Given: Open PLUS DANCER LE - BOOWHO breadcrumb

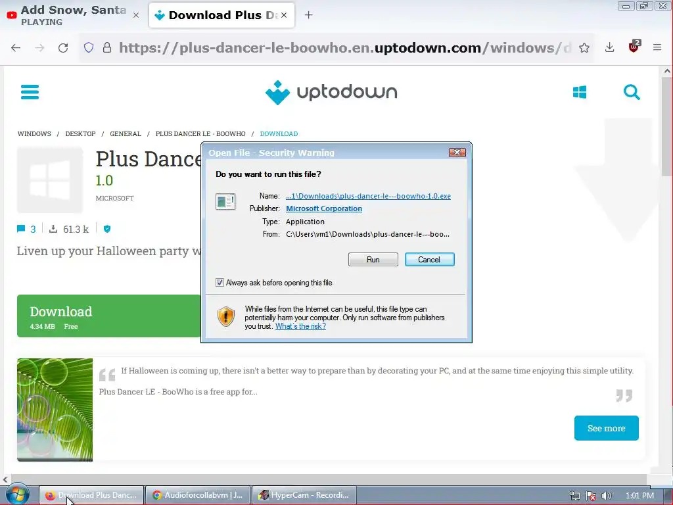Looking at the screenshot, I should point(200,134).
